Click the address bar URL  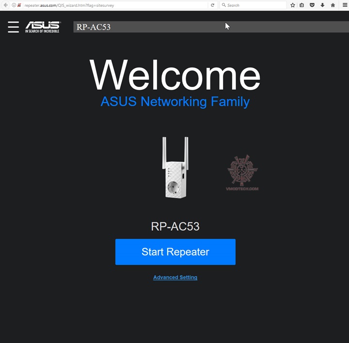(x=69, y=5)
